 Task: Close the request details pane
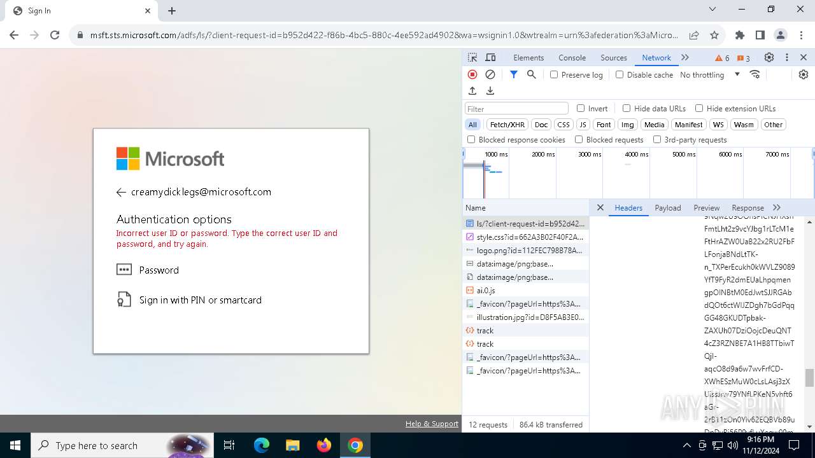click(600, 207)
